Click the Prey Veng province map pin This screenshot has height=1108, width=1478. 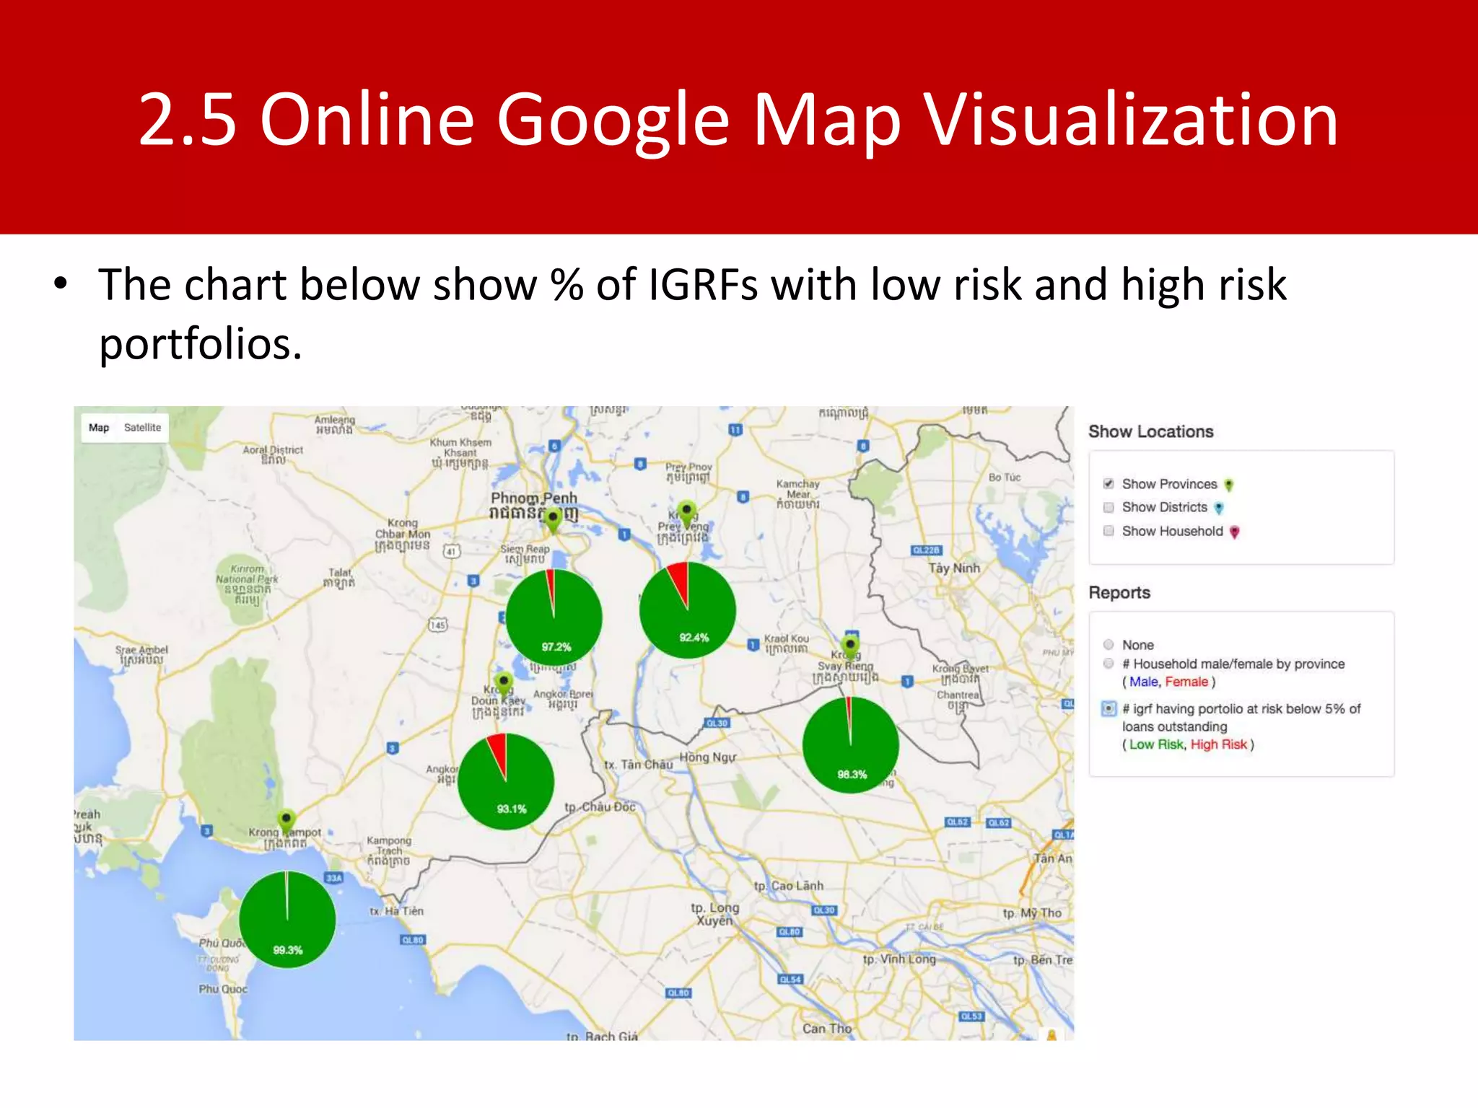(x=687, y=513)
